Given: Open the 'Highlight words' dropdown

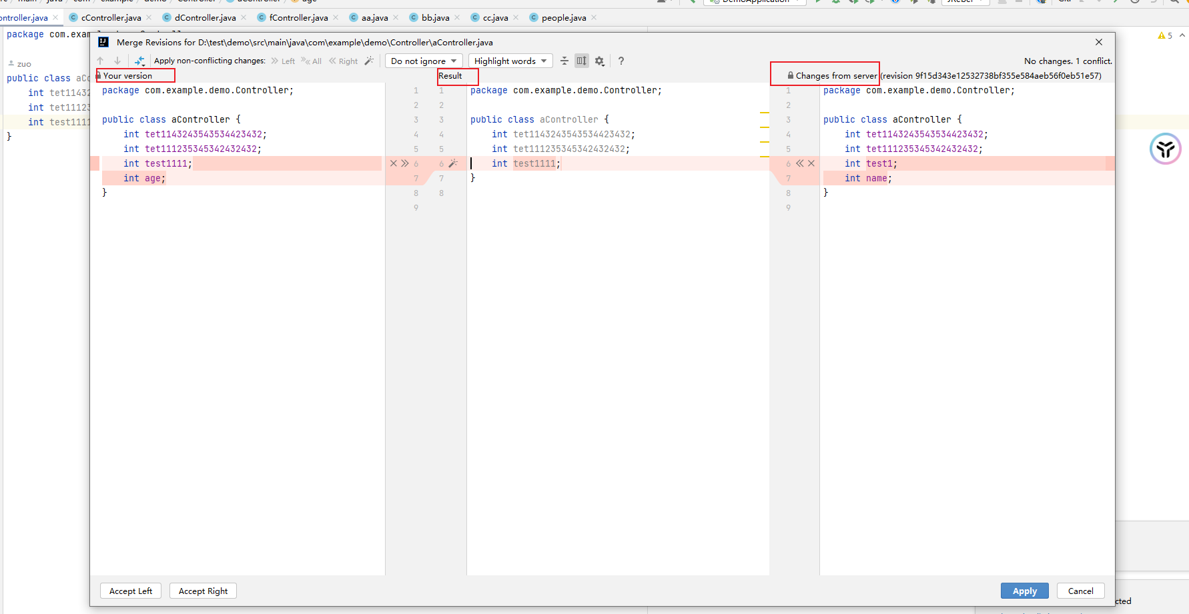Looking at the screenshot, I should 510,61.
